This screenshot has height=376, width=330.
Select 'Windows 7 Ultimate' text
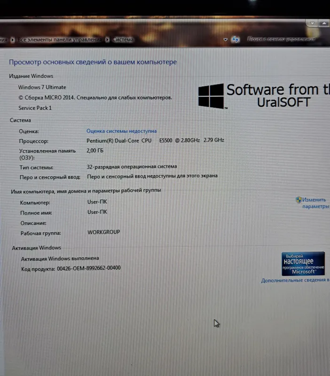tap(42, 87)
